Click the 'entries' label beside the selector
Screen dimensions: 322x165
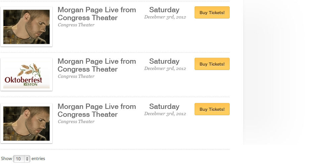[x=38, y=158]
